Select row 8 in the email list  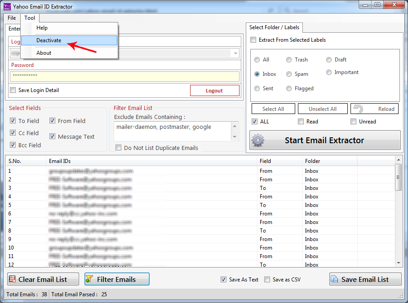point(200,230)
